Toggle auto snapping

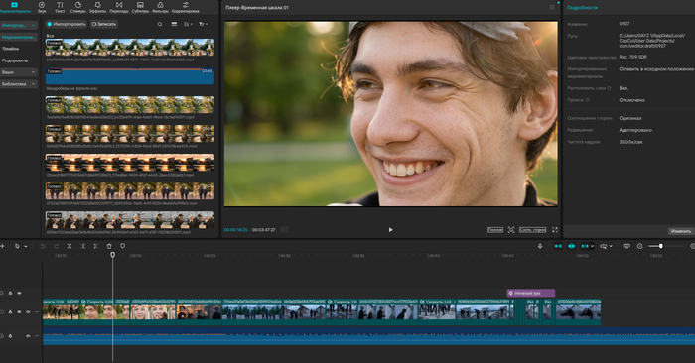[x=571, y=246]
